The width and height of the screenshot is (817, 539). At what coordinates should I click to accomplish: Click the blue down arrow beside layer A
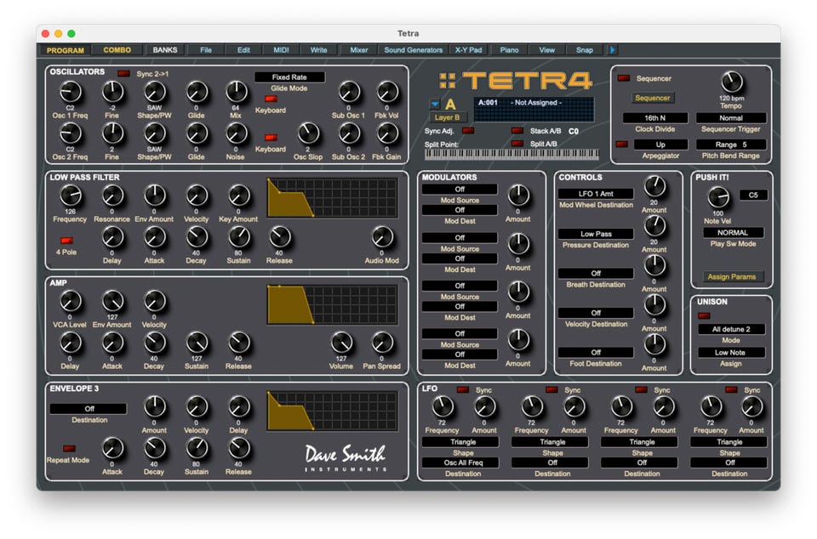point(434,105)
